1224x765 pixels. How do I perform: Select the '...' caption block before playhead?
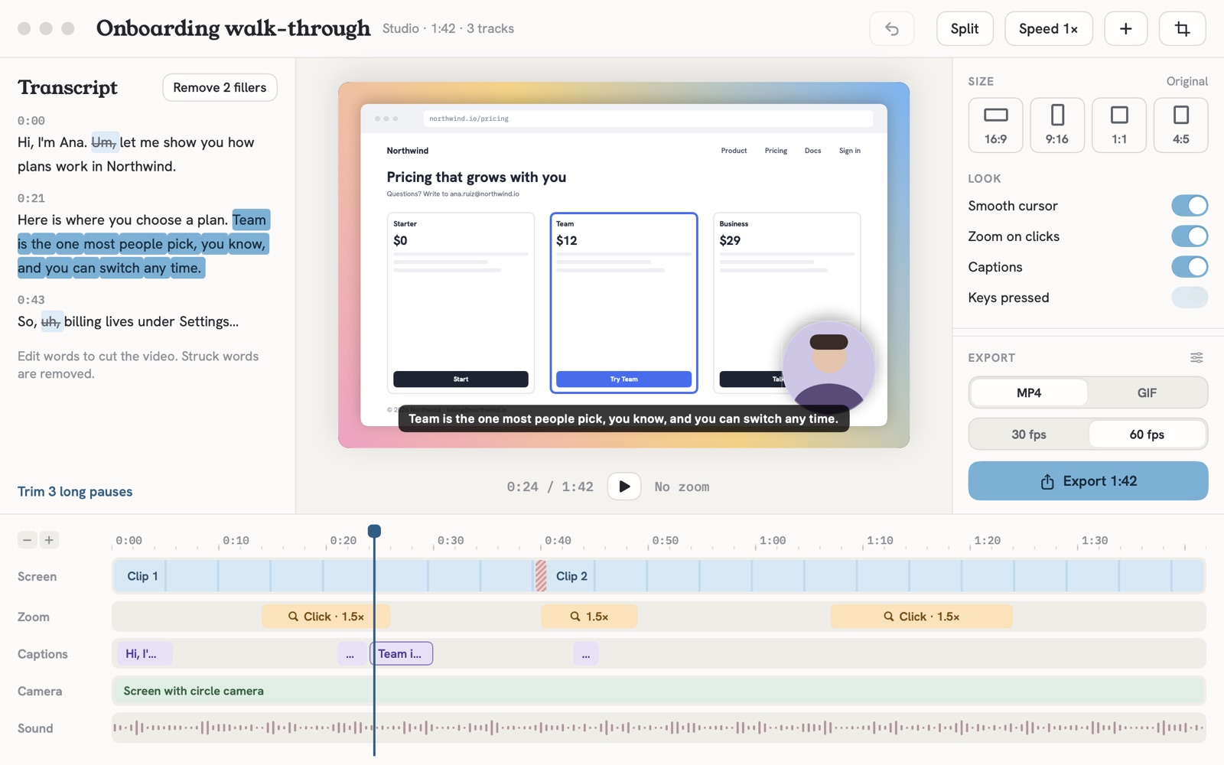click(x=350, y=654)
